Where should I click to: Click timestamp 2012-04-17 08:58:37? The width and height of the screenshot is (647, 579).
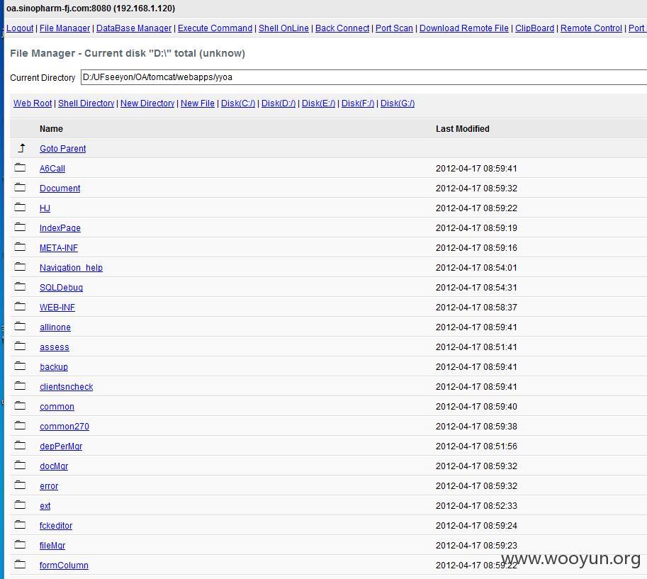pos(476,307)
